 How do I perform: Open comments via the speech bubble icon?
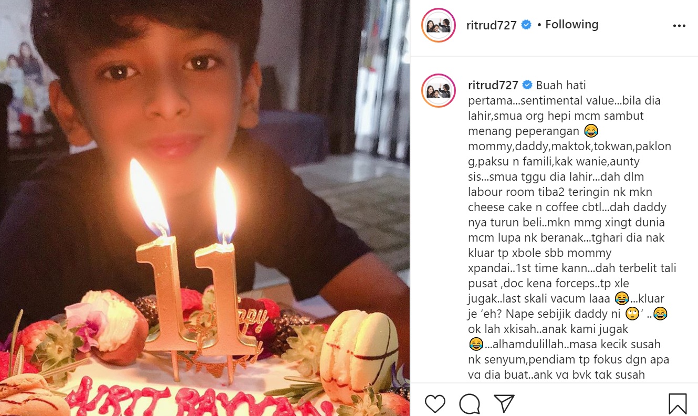coord(470,403)
